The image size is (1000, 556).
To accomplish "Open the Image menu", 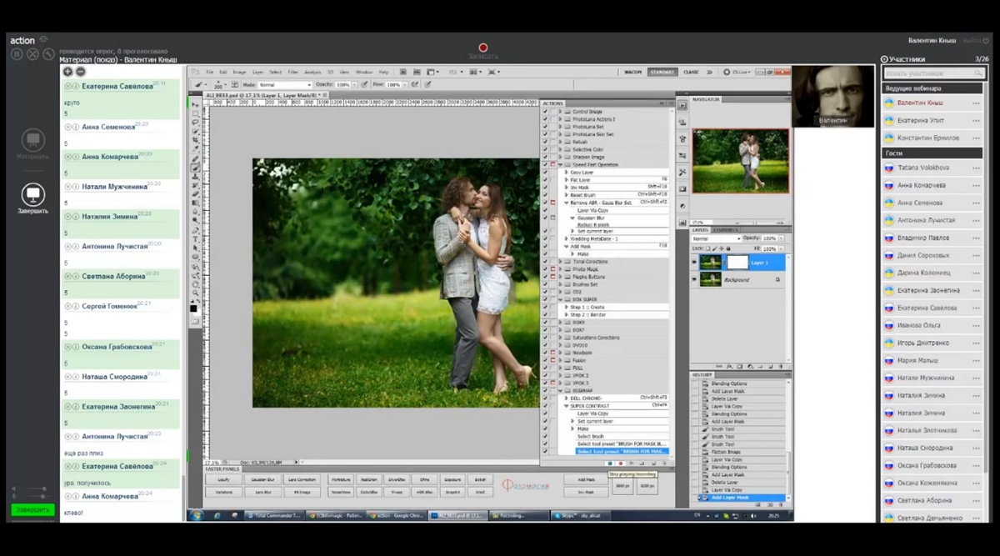I will [239, 72].
